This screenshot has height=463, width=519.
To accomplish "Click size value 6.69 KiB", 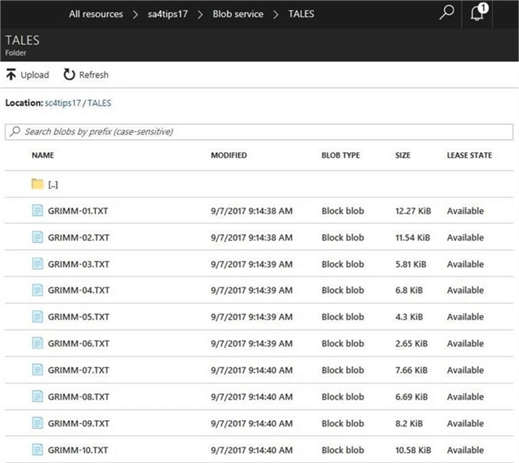I will point(411,397).
